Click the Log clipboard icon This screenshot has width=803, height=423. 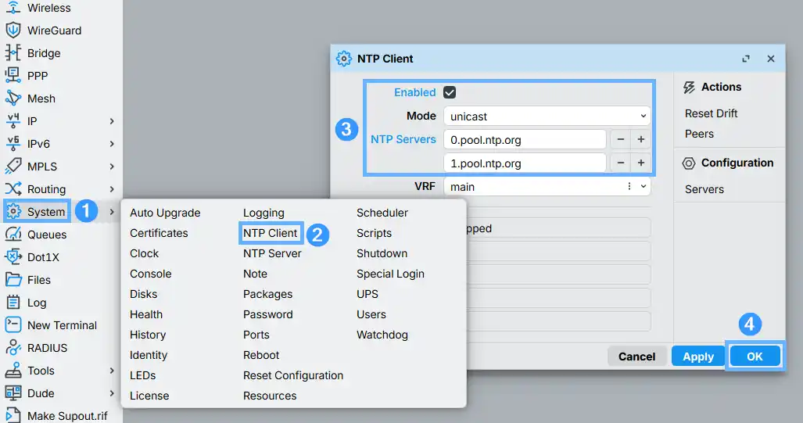coord(13,302)
